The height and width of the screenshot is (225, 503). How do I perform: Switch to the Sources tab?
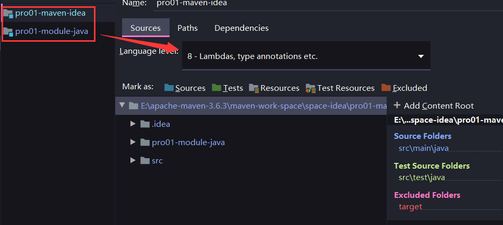[146, 28]
